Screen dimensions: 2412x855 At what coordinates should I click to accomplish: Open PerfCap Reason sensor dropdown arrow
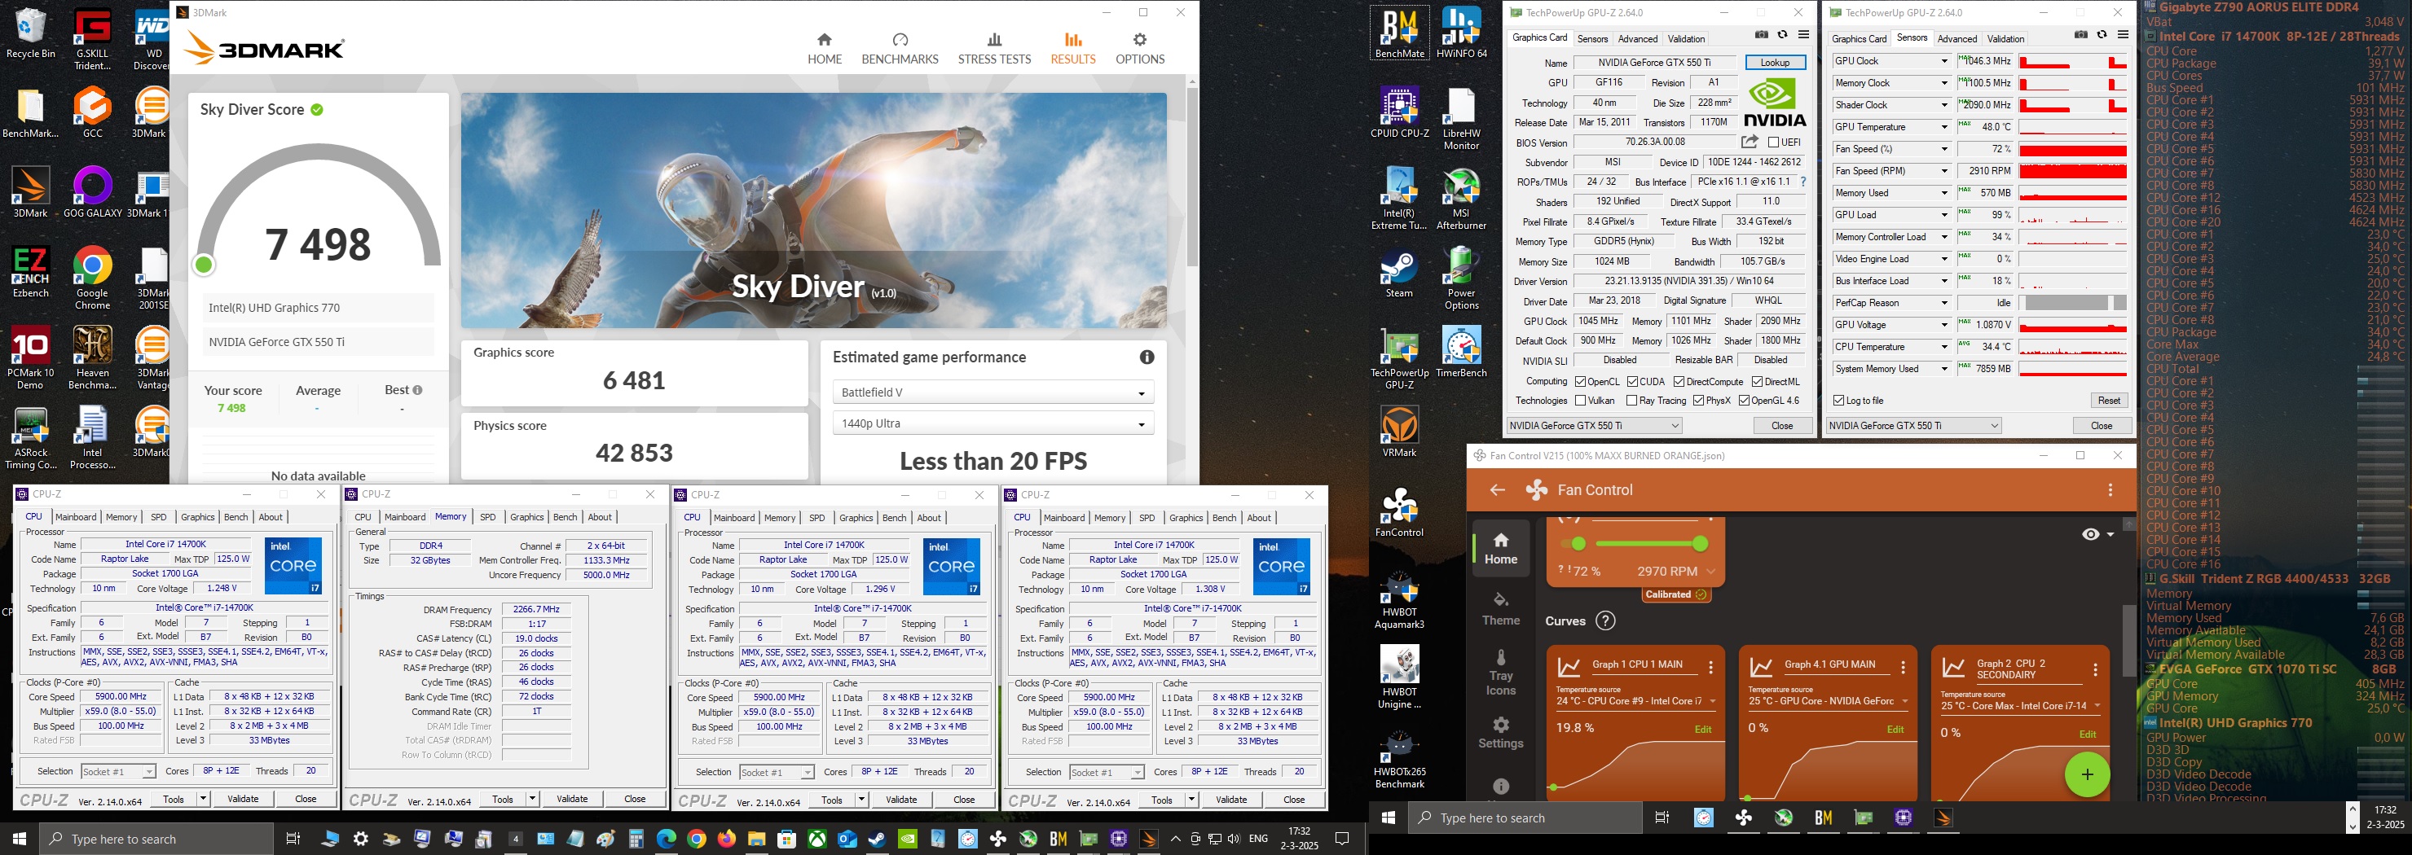[1943, 303]
